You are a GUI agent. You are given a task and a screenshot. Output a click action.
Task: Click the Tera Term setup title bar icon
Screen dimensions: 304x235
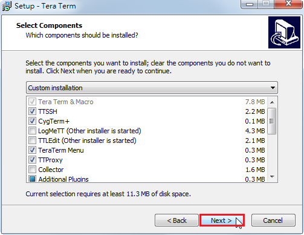pos(7,6)
